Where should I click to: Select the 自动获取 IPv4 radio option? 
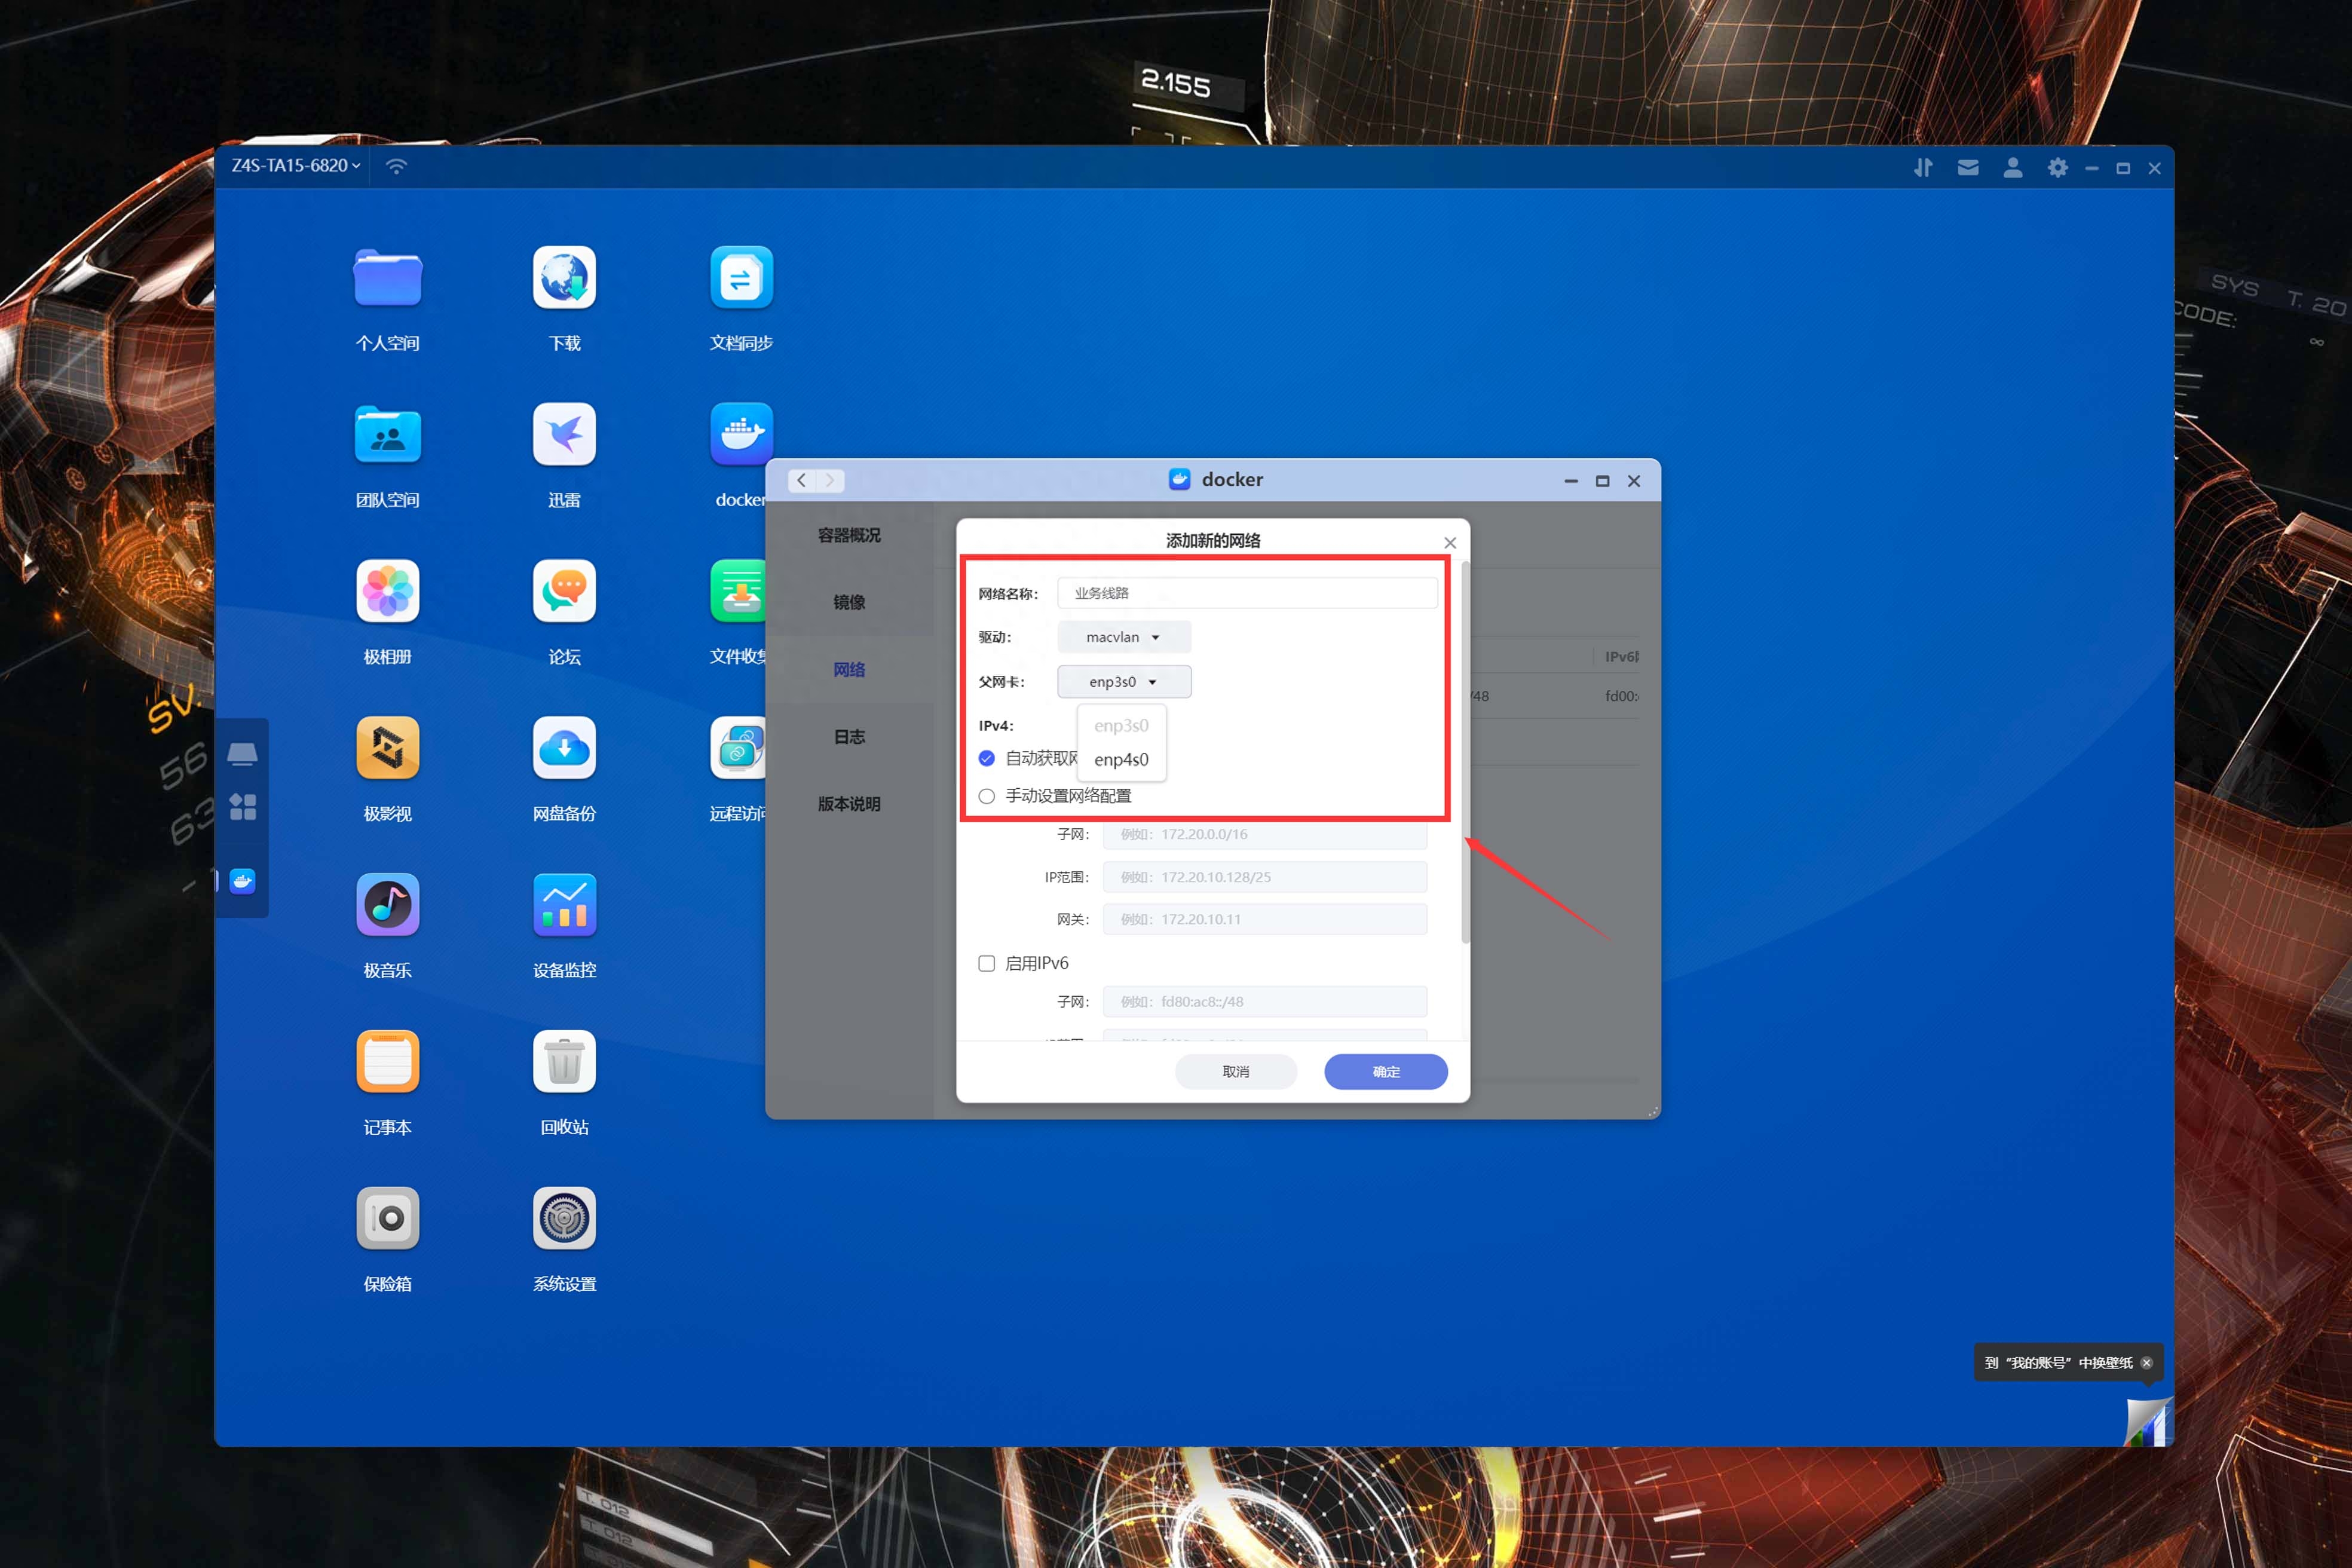pyautogui.click(x=986, y=758)
